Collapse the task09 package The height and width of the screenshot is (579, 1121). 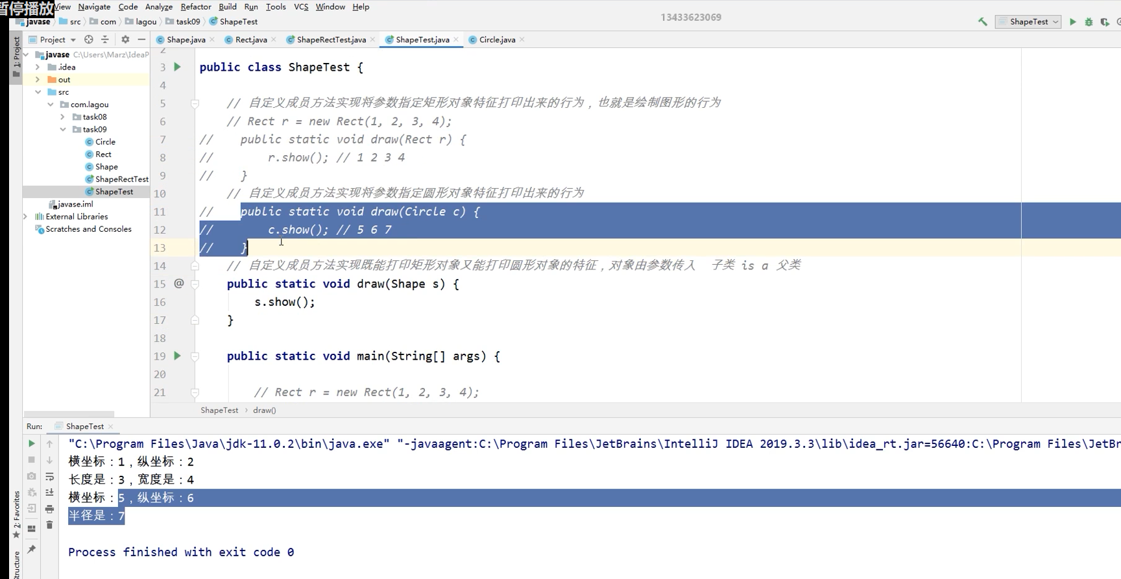pyautogui.click(x=62, y=129)
